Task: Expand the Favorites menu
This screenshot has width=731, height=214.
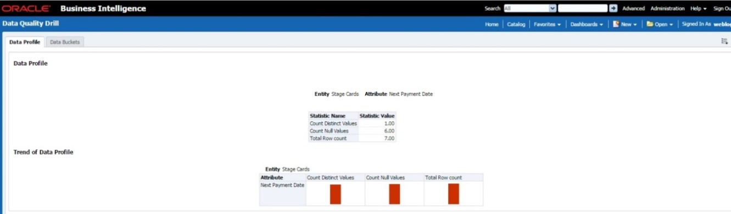Action: (547, 24)
